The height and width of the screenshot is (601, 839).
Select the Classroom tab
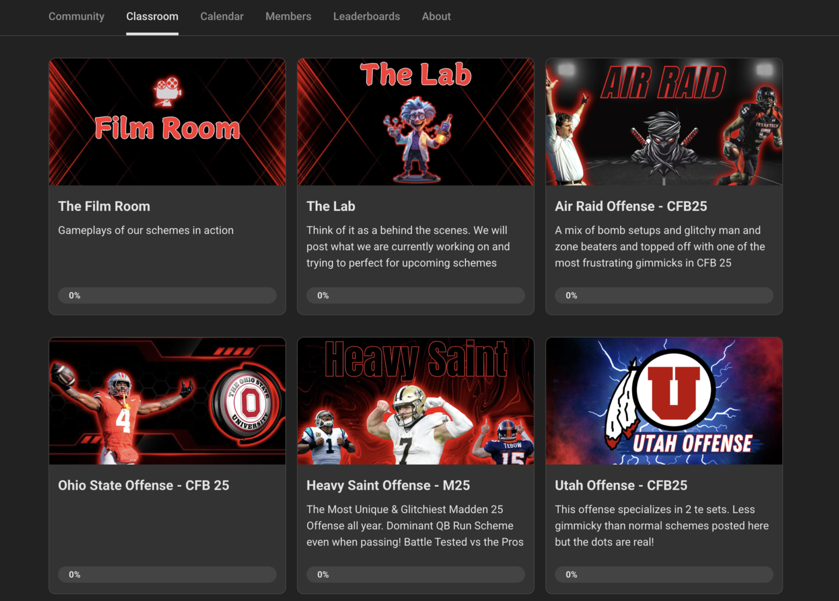pos(152,16)
